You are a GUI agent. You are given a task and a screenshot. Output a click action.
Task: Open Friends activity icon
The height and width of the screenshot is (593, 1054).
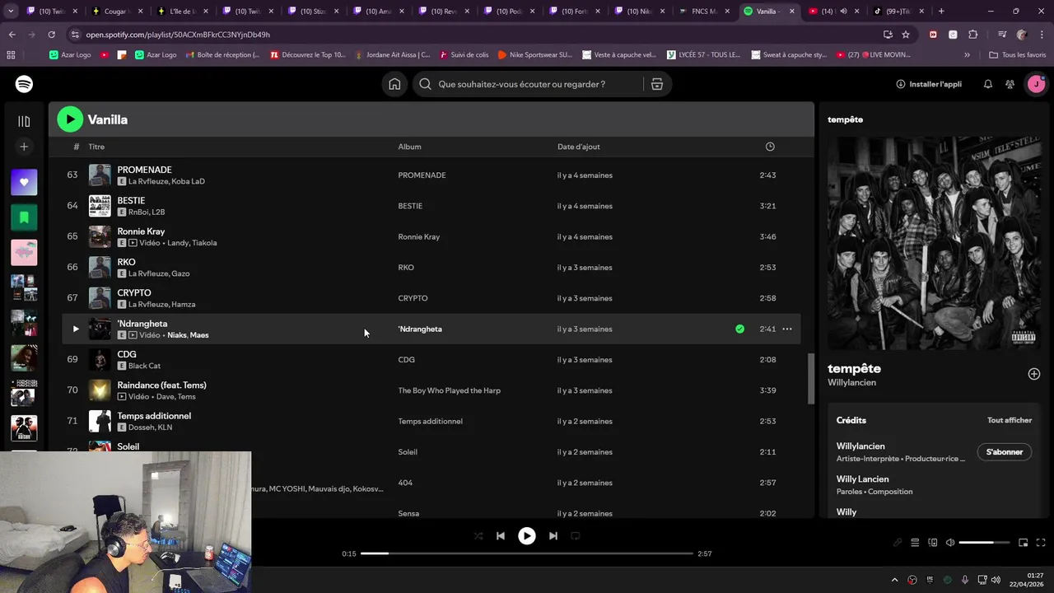[1010, 84]
